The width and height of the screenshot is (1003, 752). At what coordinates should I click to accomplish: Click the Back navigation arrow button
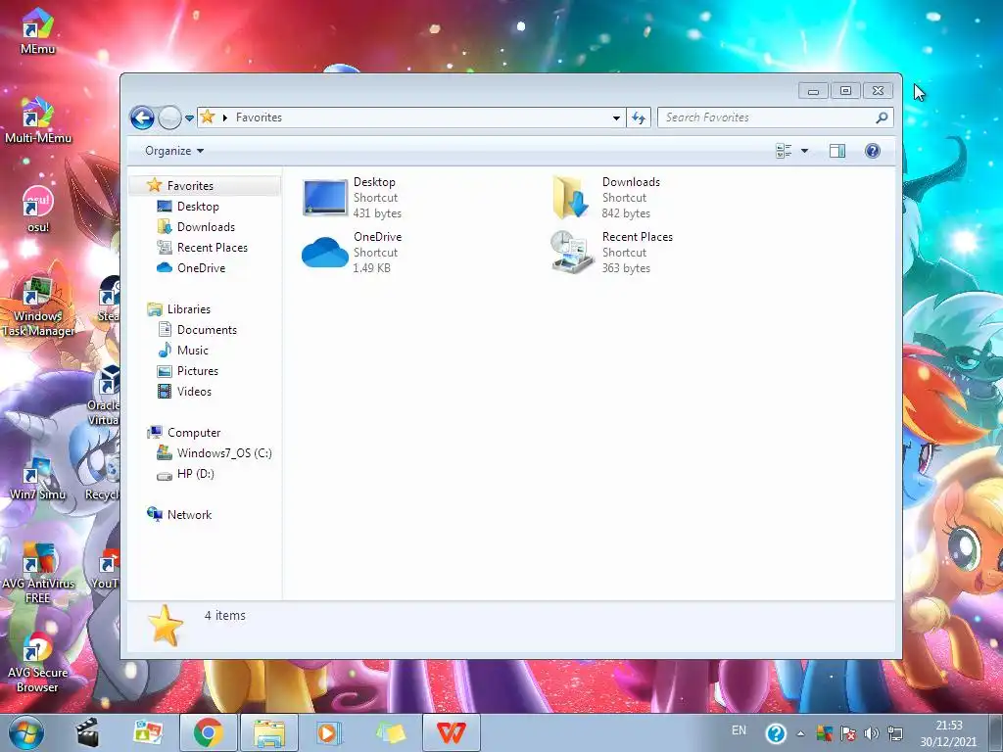[x=142, y=117]
